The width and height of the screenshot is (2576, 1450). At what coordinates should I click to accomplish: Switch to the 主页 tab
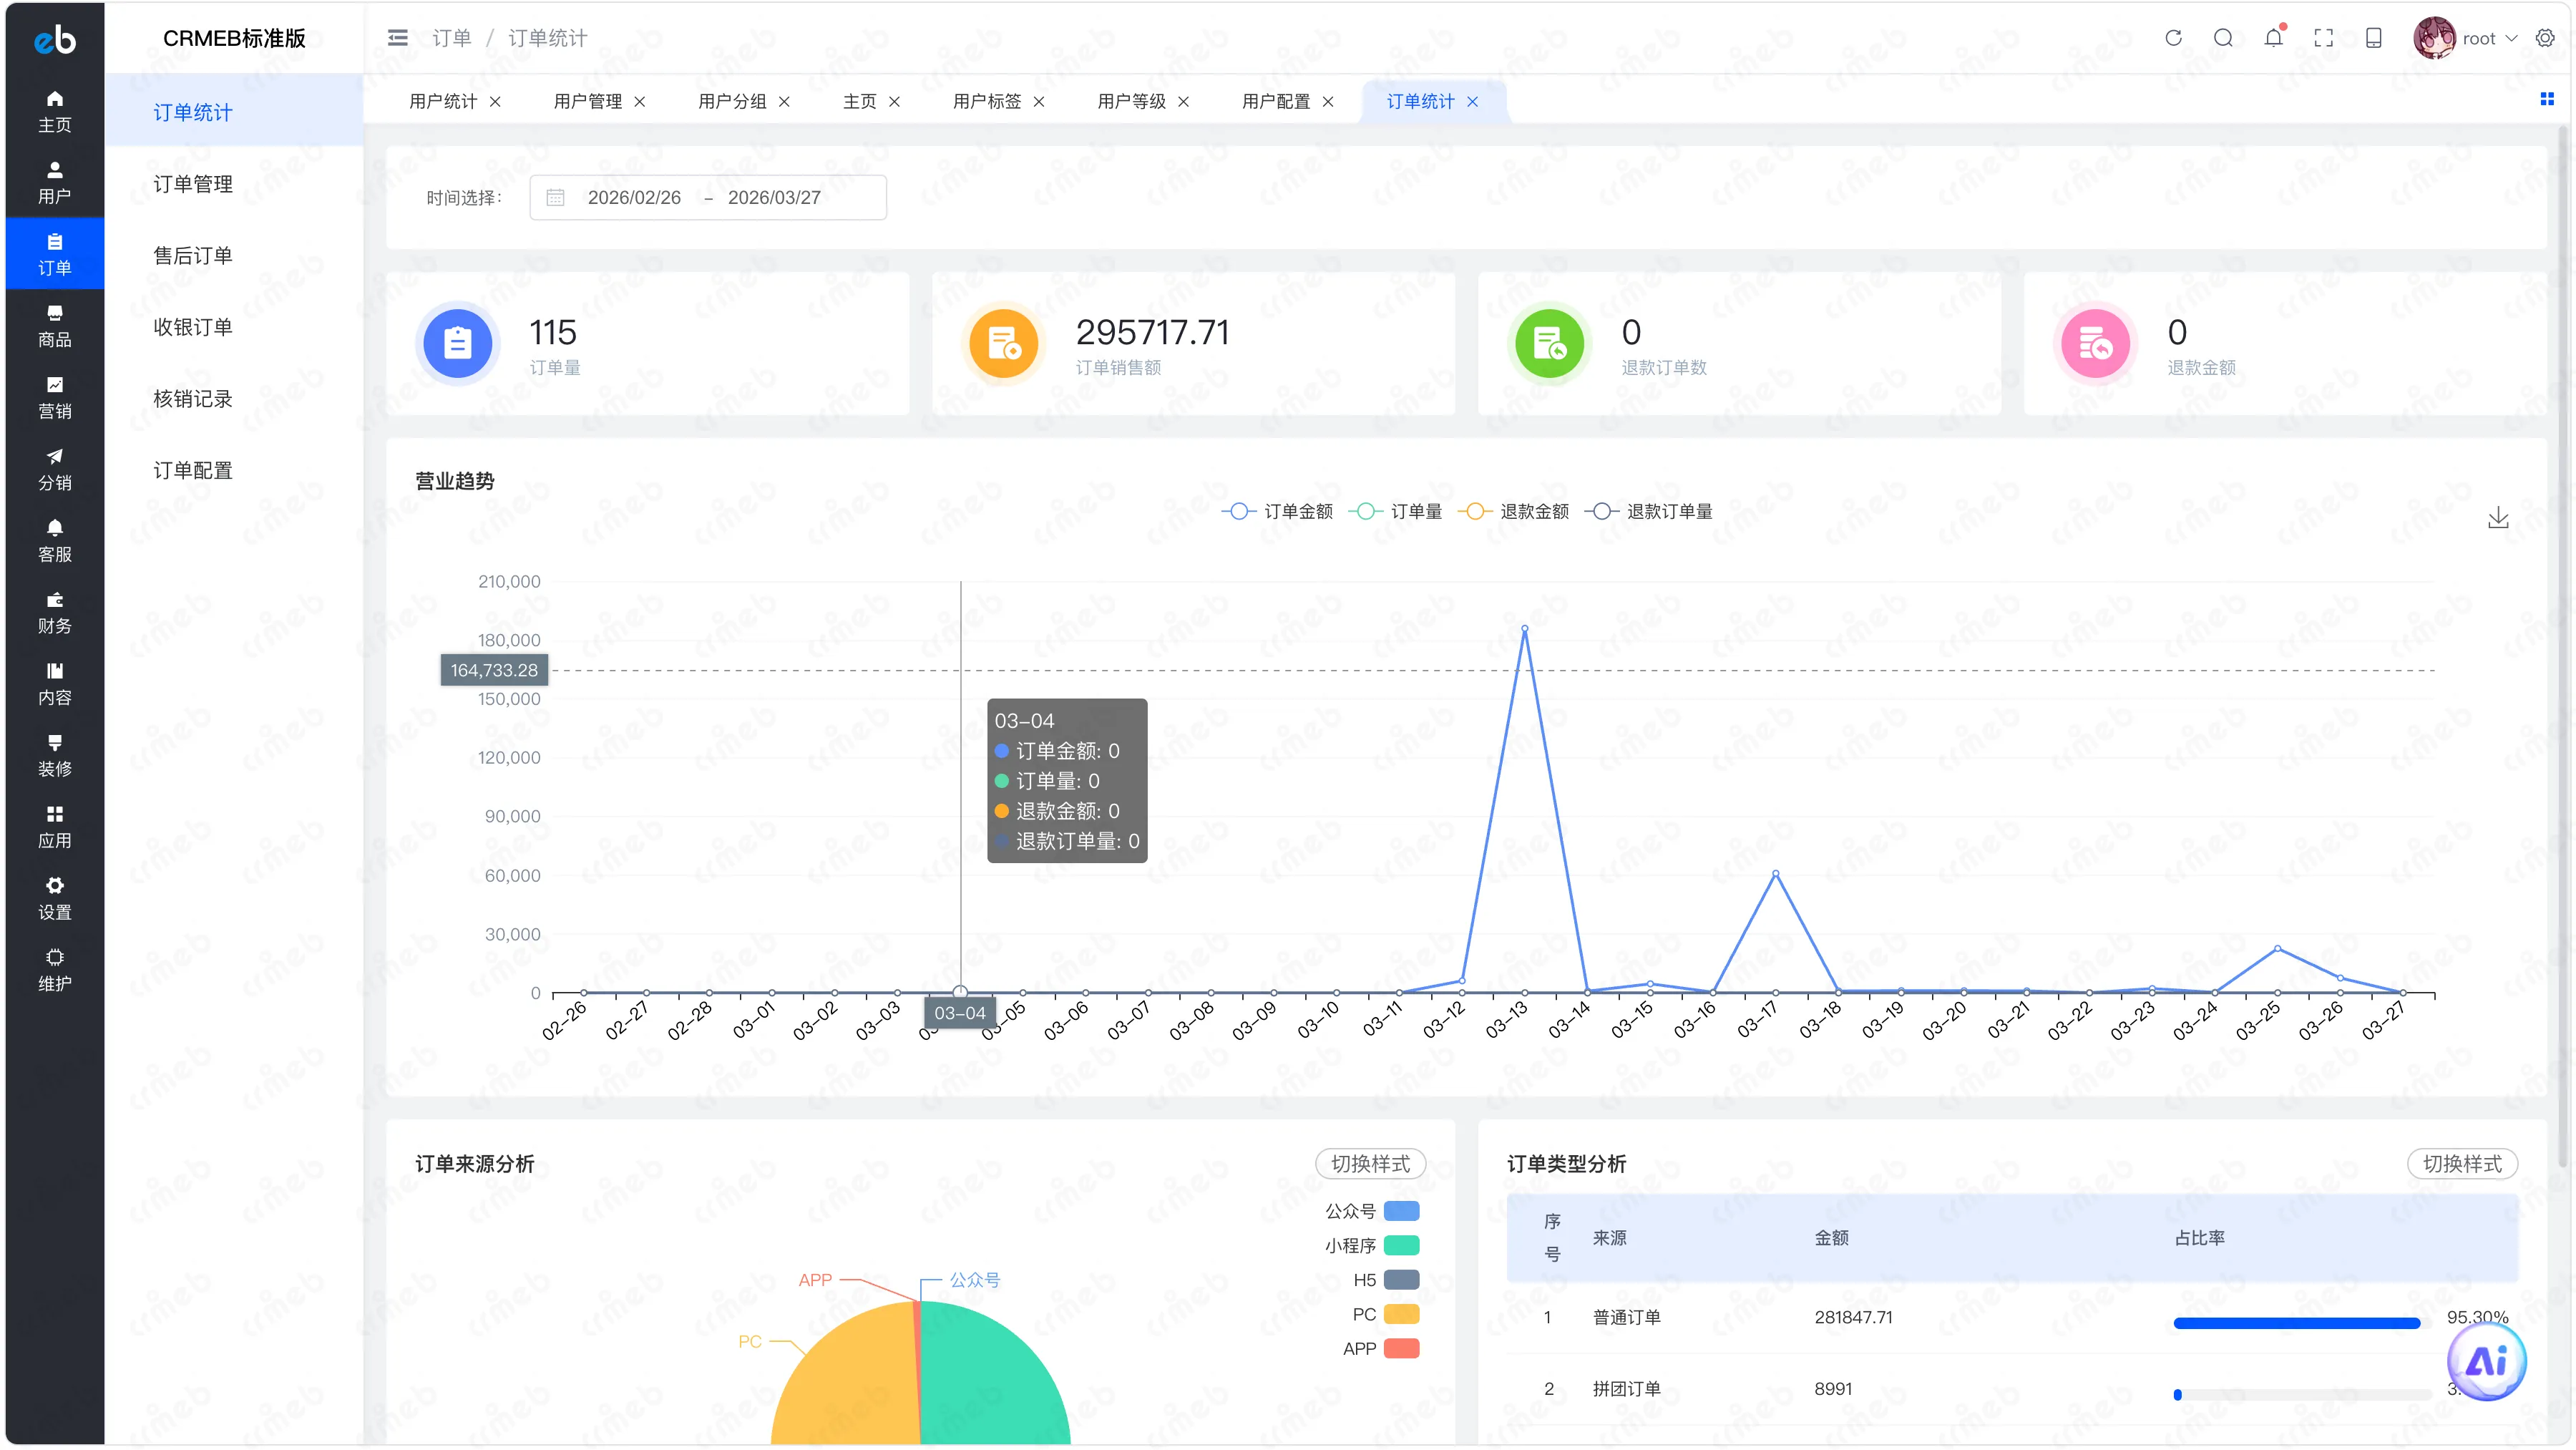(859, 101)
